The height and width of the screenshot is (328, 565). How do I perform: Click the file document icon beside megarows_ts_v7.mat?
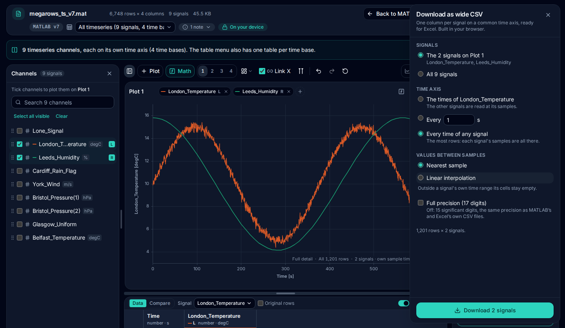(x=18, y=14)
